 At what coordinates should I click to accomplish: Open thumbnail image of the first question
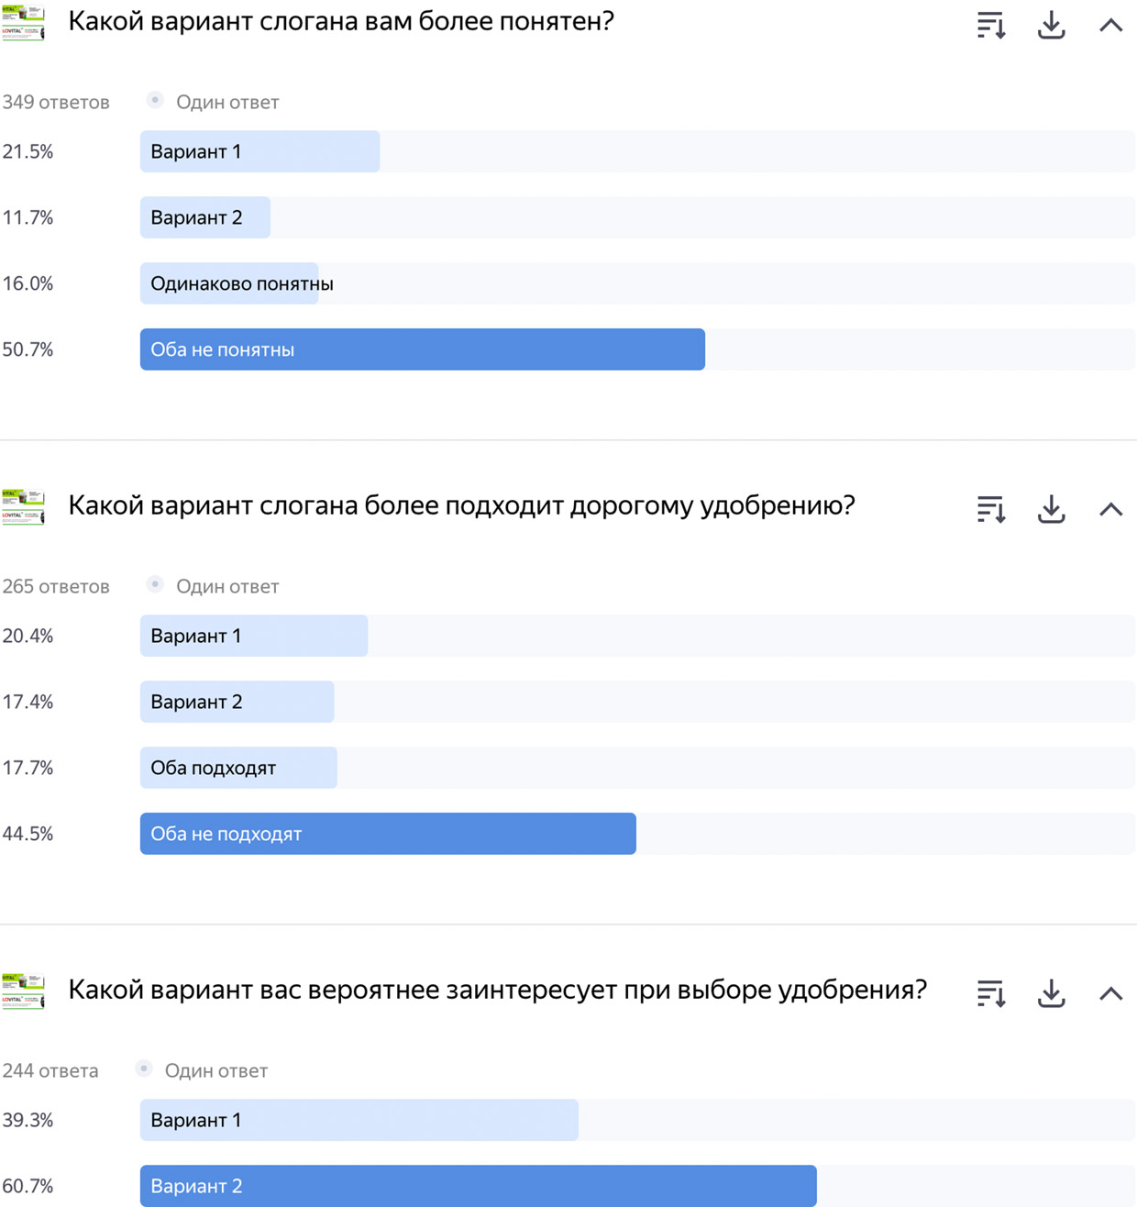[x=23, y=23]
